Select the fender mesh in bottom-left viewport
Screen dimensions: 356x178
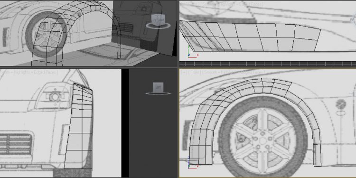tap(78, 126)
